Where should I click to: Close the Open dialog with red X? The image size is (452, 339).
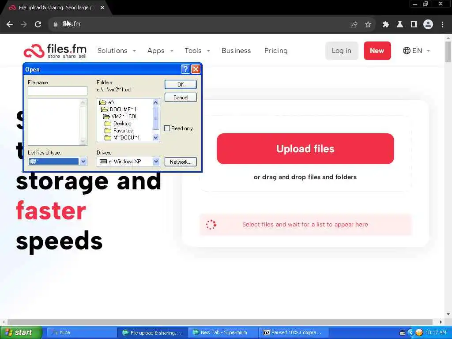196,69
